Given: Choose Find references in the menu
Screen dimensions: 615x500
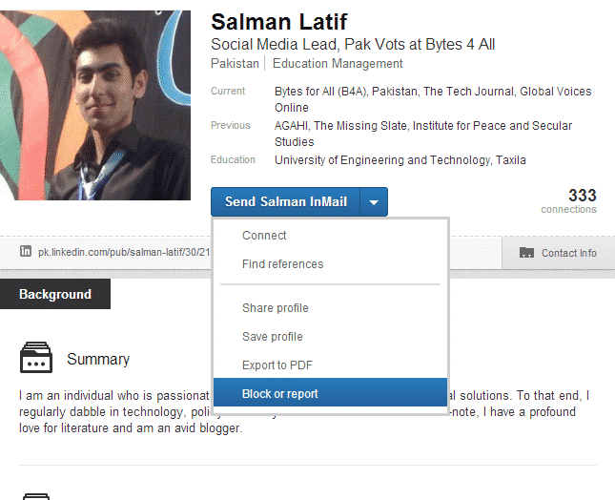Looking at the screenshot, I should (282, 264).
